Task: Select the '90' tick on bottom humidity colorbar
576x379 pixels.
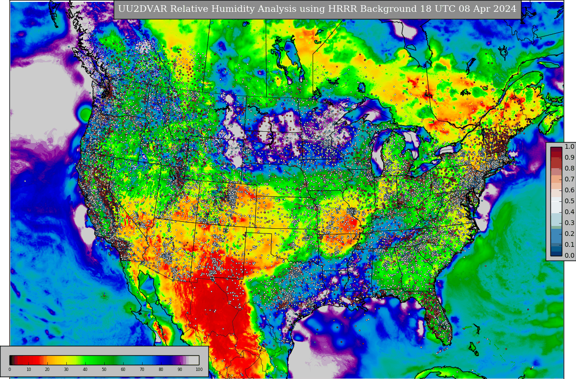Action: [180, 370]
